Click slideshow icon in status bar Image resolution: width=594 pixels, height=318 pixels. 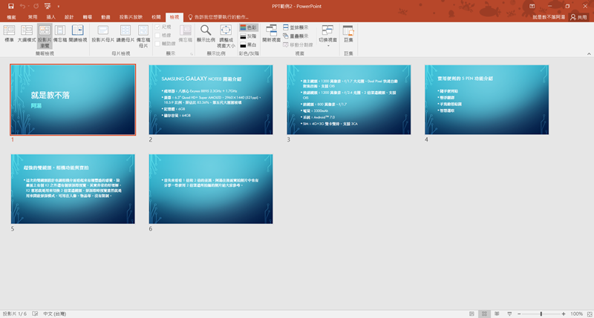pos(510,314)
